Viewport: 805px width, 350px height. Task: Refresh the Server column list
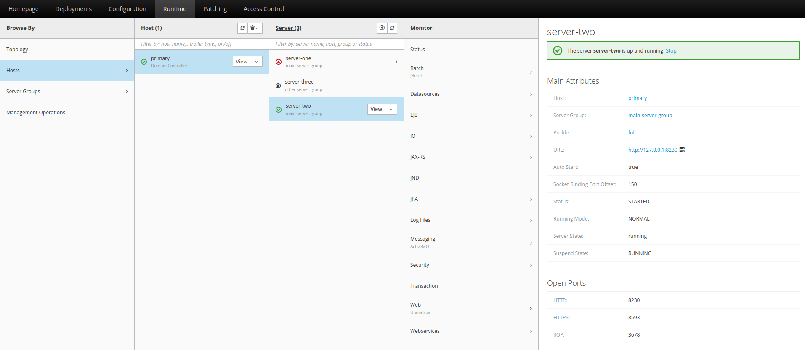[392, 28]
